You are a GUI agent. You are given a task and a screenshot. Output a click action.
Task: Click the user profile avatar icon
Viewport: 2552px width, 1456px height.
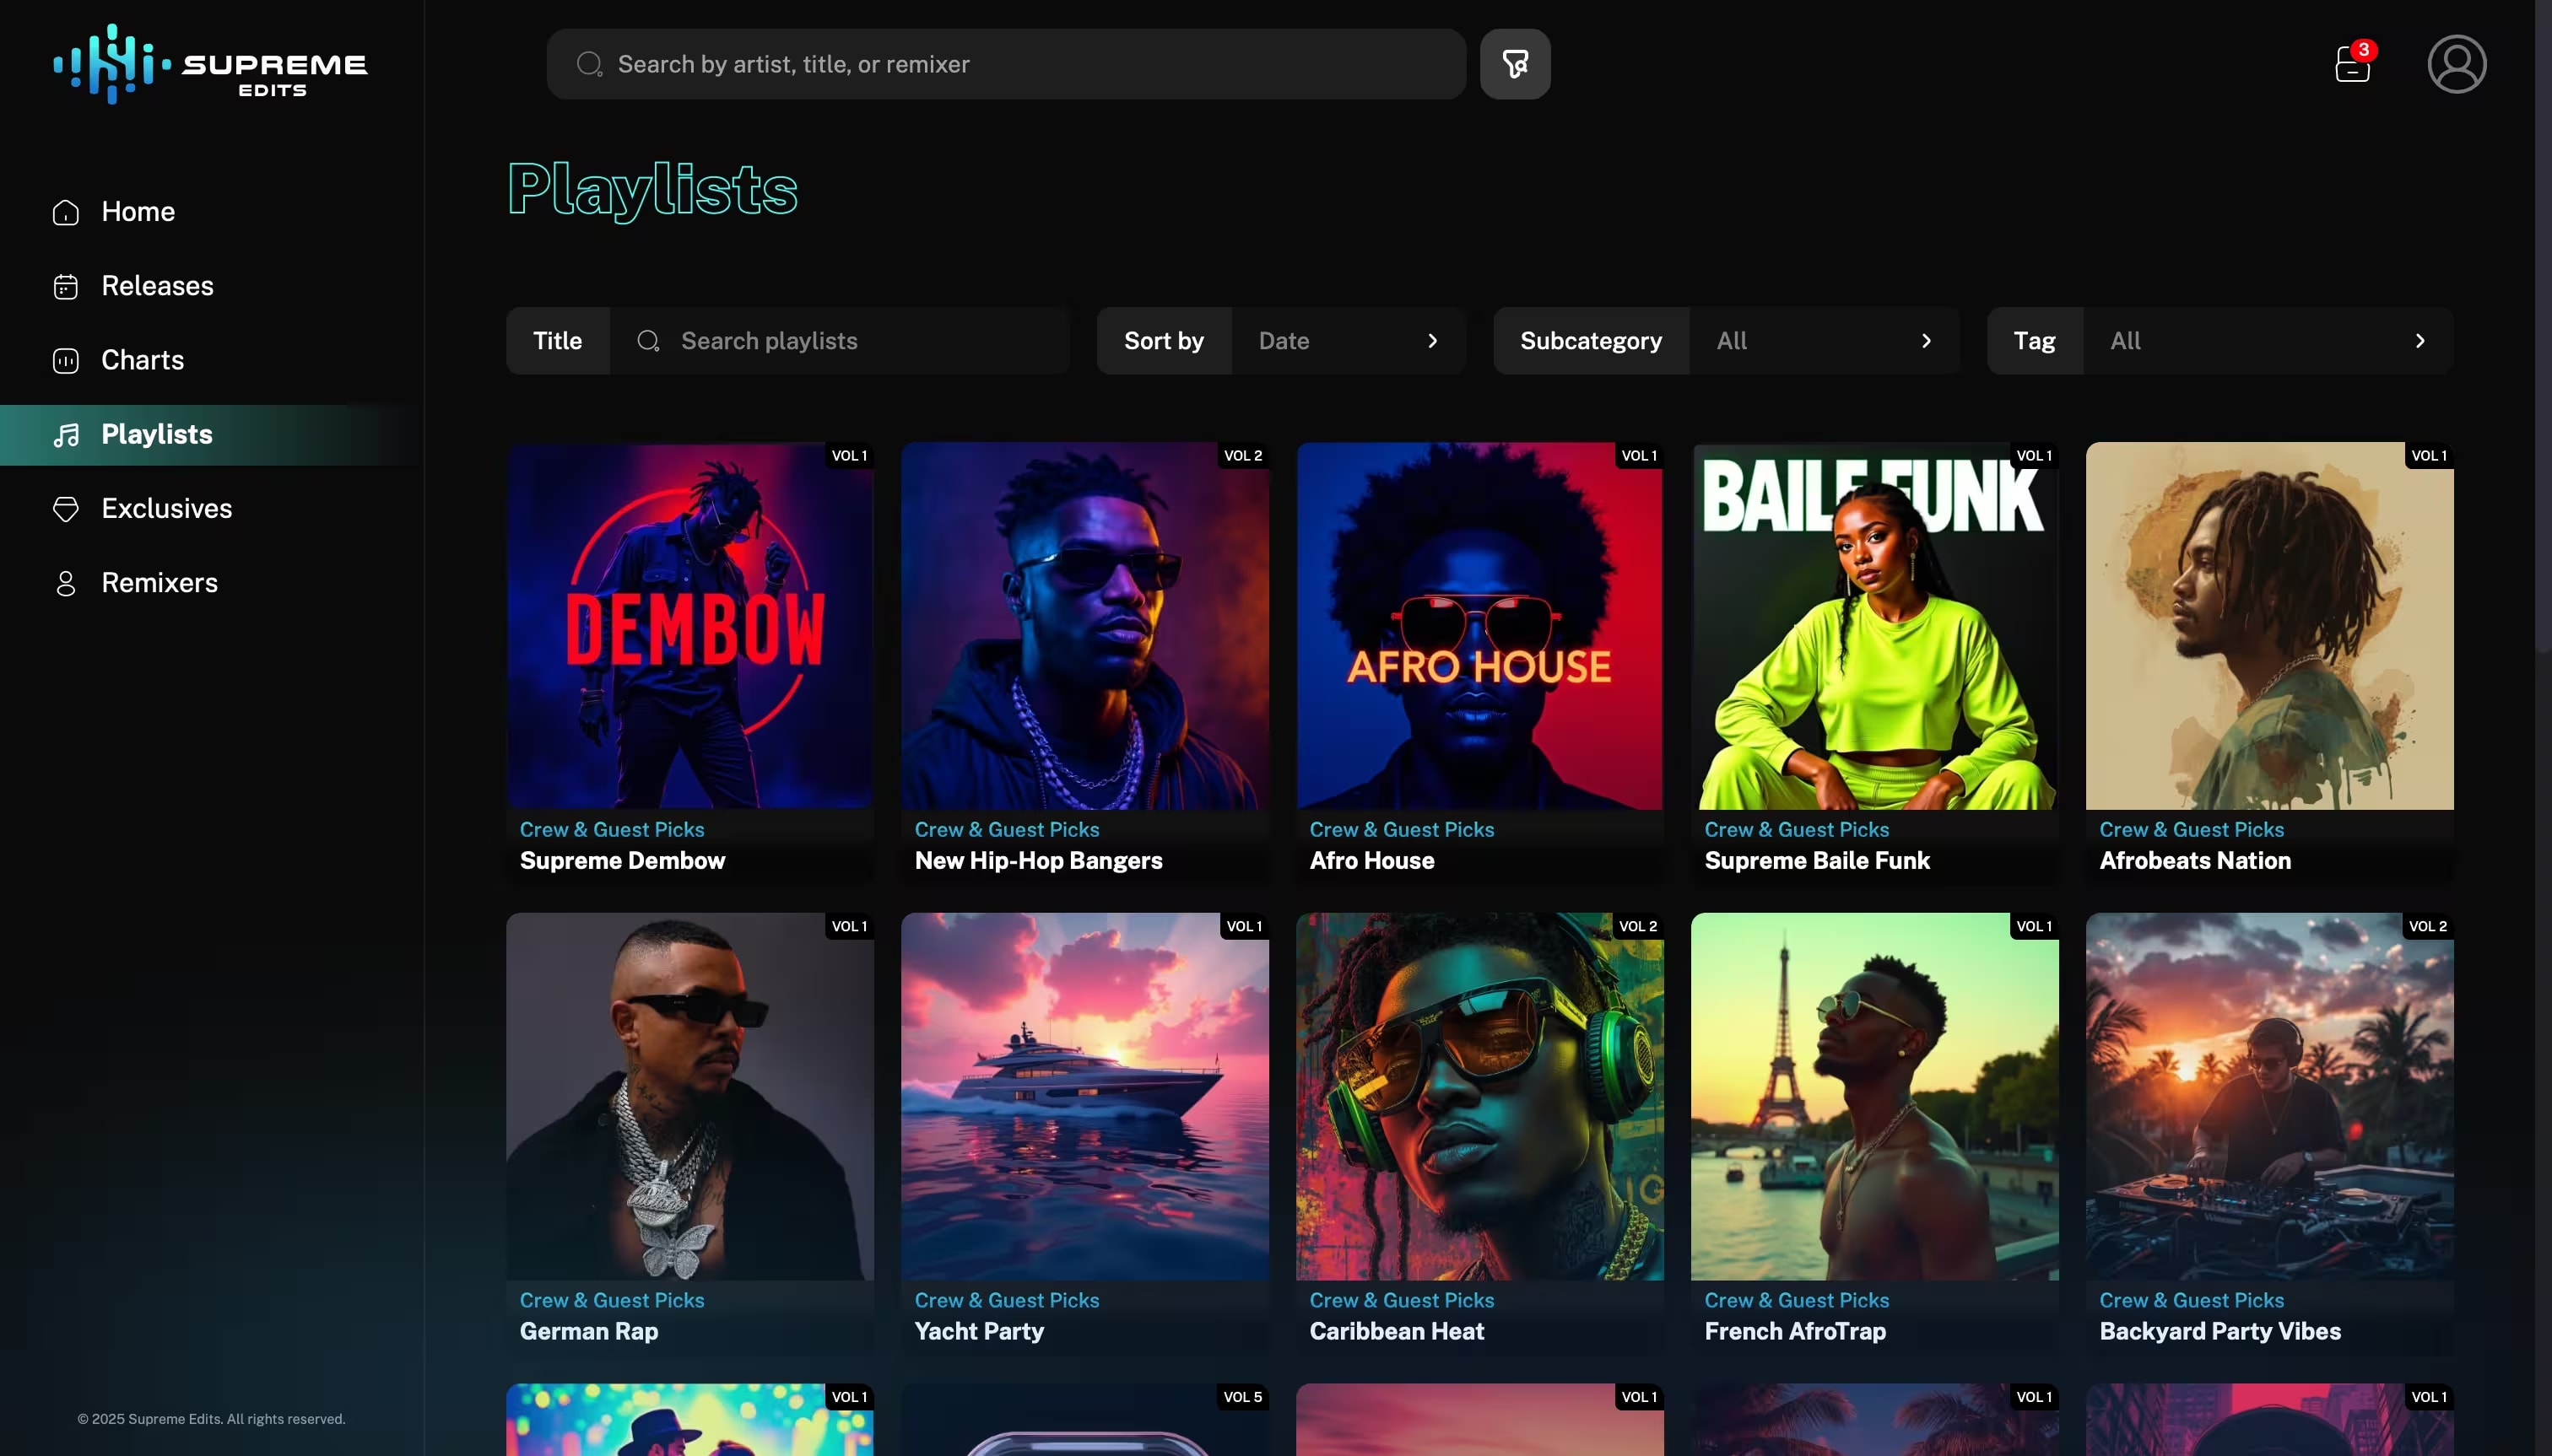2457,63
